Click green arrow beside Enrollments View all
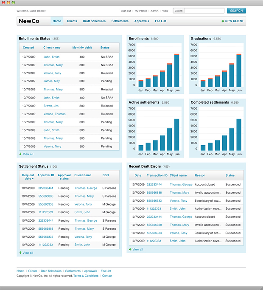Screen dimensions: 263x290 [20, 154]
